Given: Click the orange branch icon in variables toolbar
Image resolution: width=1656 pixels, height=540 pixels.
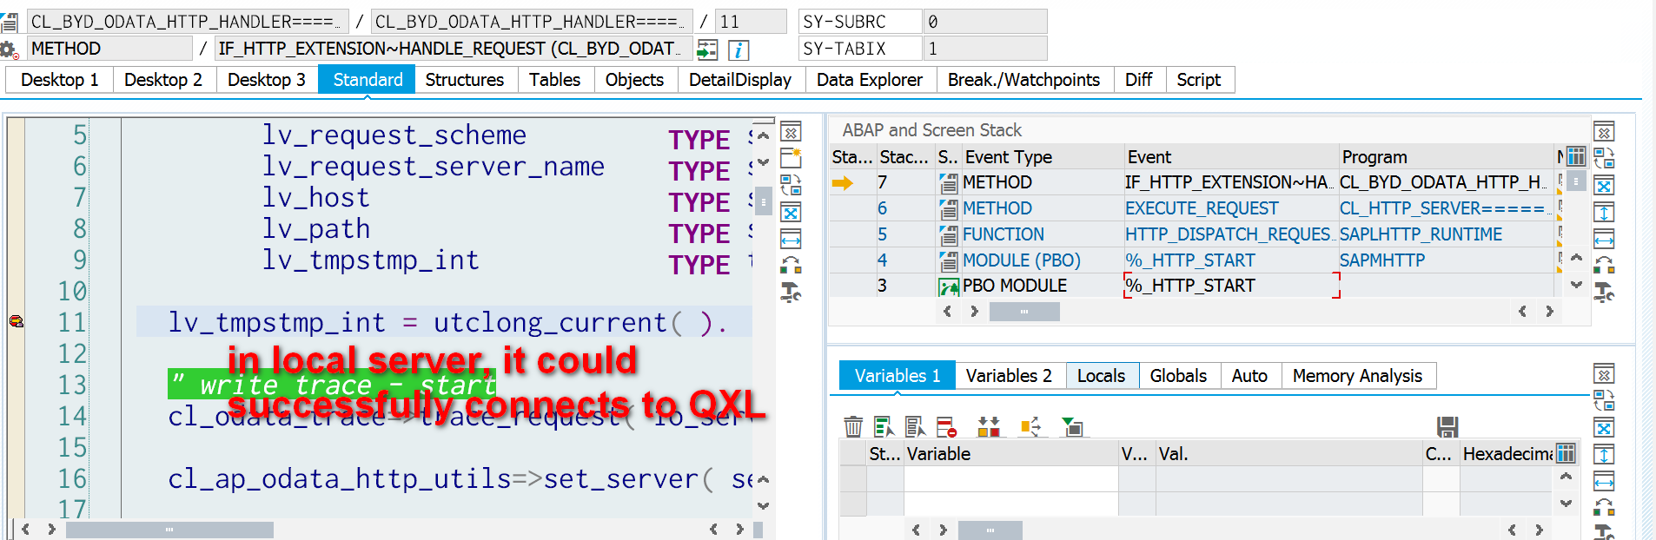Looking at the screenshot, I should (x=1030, y=426).
